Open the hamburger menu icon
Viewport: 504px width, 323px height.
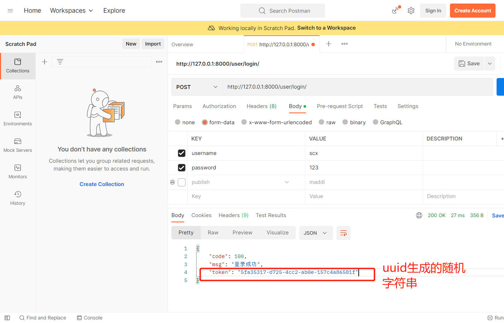pyautogui.click(x=10, y=11)
